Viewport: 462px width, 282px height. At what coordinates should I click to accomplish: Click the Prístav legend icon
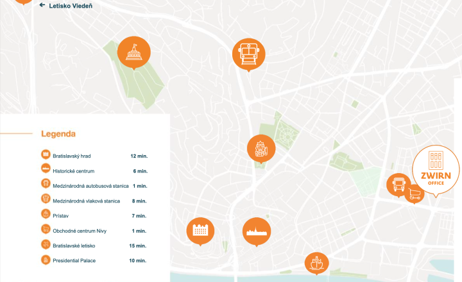pyautogui.click(x=46, y=214)
